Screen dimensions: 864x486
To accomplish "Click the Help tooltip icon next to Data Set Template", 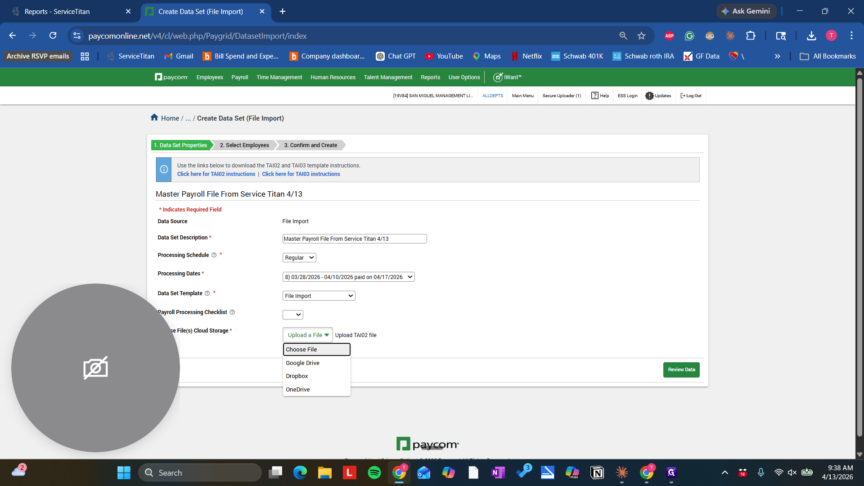I will 207,293.
